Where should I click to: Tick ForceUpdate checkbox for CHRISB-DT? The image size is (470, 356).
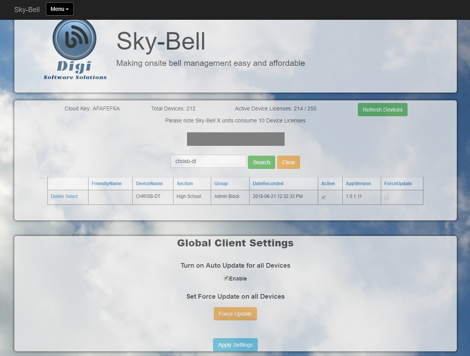386,197
